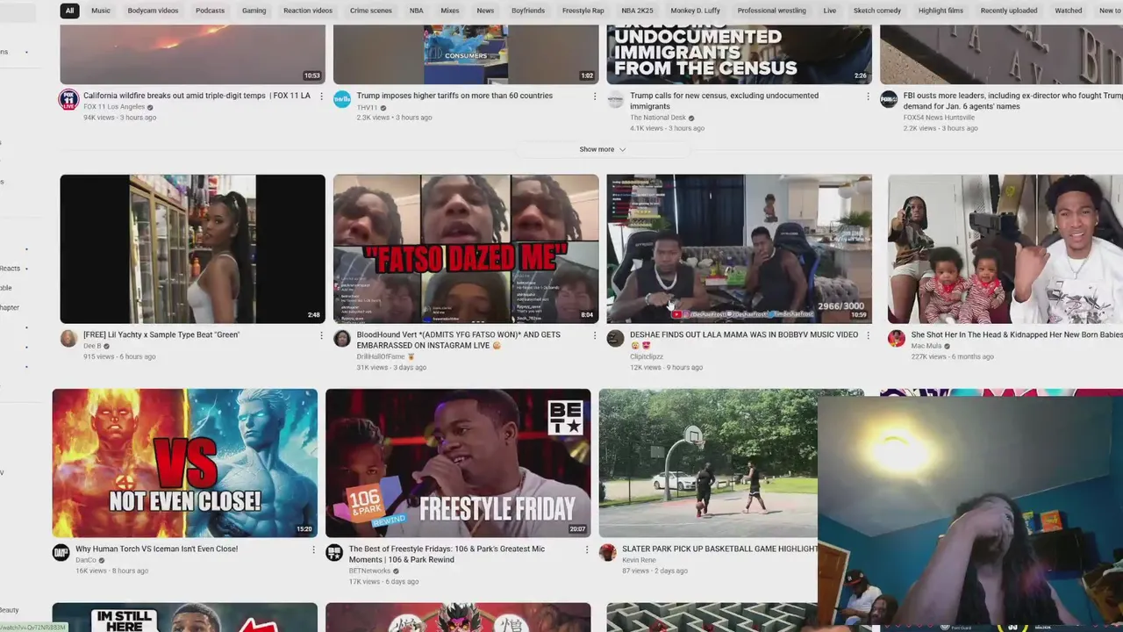
Task: Open options menu for California wildfire video
Action: coord(321,97)
